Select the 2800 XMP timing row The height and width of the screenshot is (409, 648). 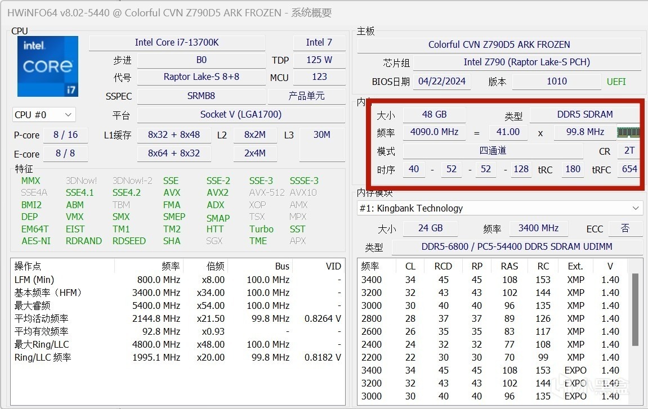pyautogui.click(x=493, y=319)
